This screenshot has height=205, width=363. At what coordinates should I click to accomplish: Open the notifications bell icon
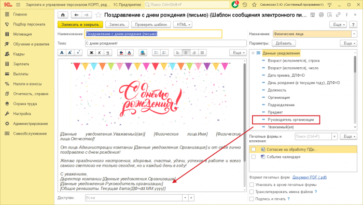click(235, 4)
